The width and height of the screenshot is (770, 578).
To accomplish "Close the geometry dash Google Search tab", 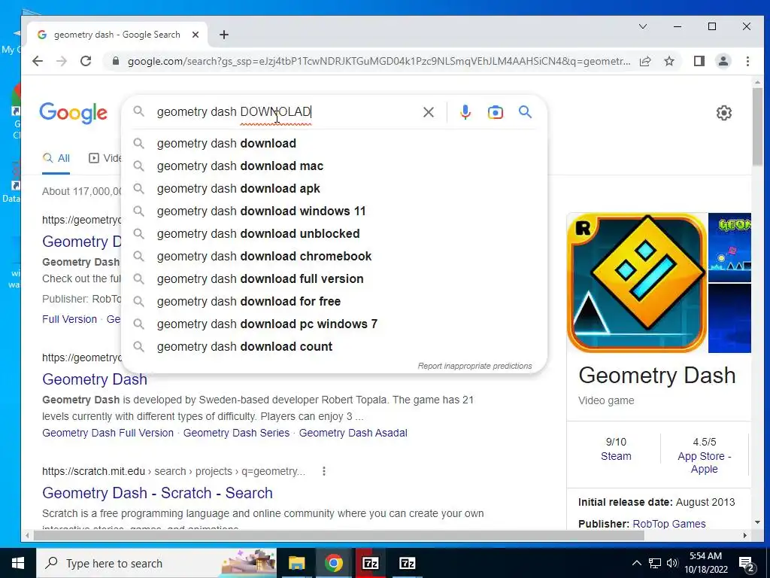I will click(196, 35).
